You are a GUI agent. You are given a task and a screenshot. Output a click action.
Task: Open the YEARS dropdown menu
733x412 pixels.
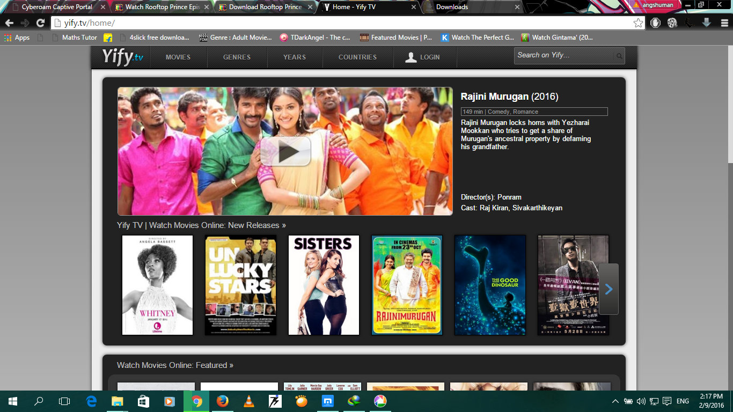tap(295, 57)
